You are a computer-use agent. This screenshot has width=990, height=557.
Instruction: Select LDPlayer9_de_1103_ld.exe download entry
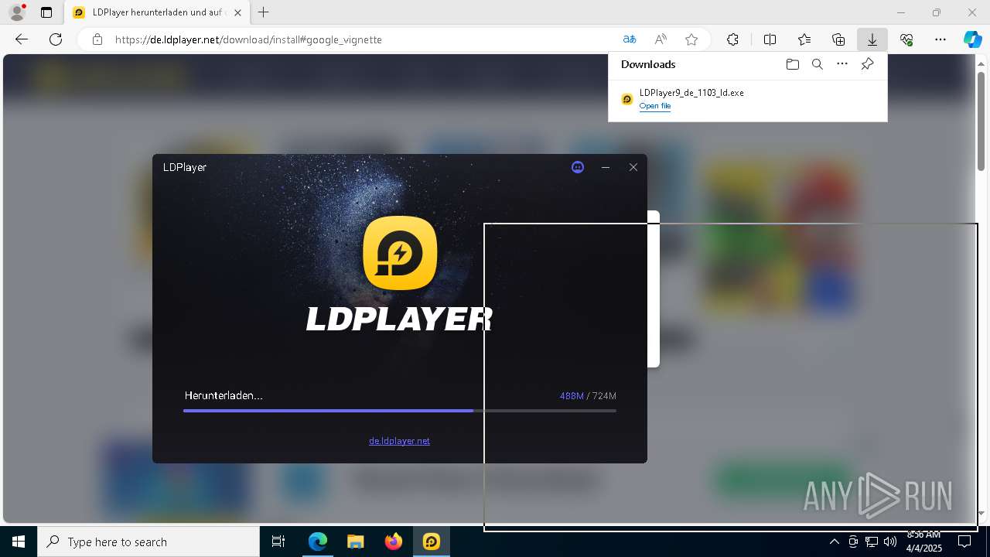747,99
